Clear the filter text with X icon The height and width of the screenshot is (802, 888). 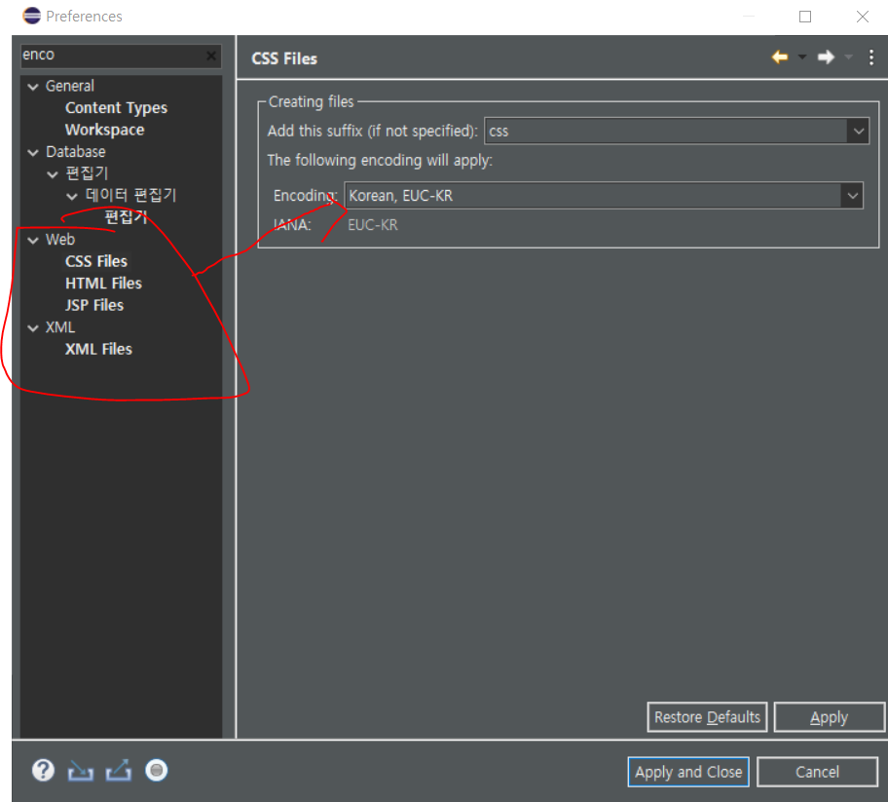(x=210, y=56)
